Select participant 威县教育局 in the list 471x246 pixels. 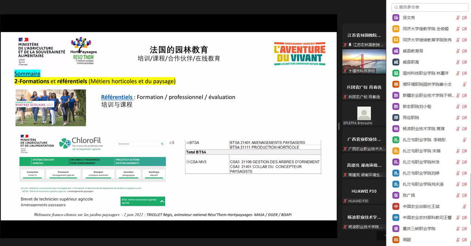coord(430,51)
